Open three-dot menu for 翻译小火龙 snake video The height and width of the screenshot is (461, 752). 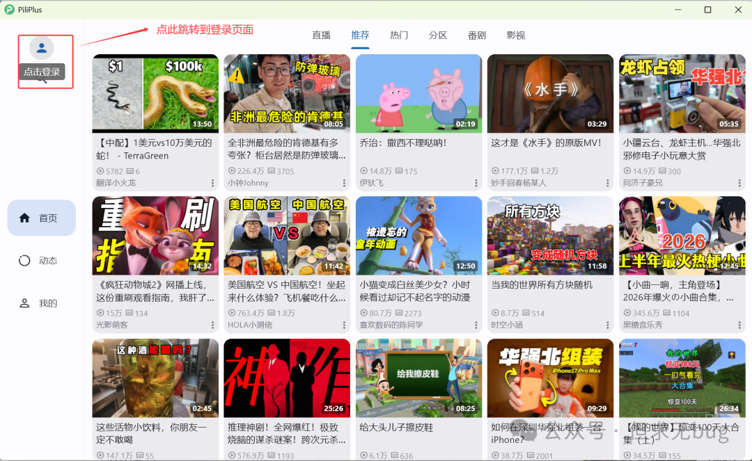[213, 183]
